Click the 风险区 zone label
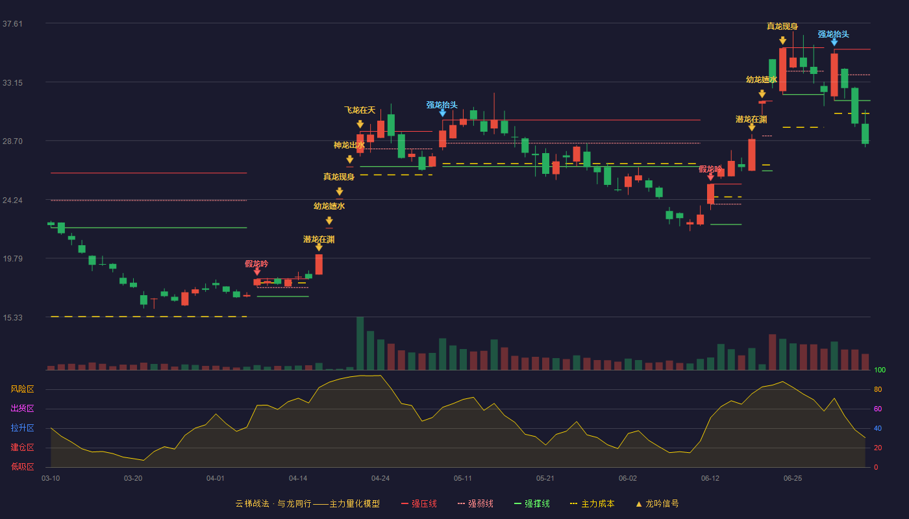 pyautogui.click(x=22, y=389)
